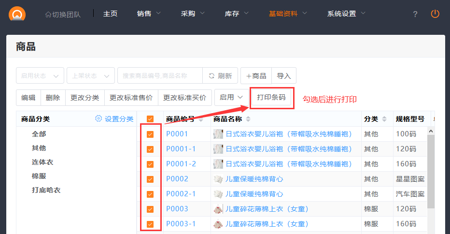Image resolution: width=450 pixels, height=234 pixels.
Task: Uncheck the checkbox for row P0002-1
Action: pos(150,194)
